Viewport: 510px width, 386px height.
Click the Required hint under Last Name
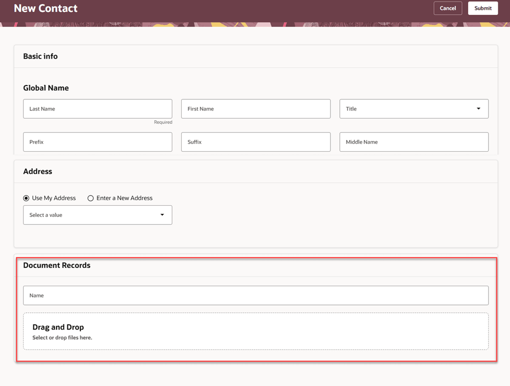click(x=163, y=122)
